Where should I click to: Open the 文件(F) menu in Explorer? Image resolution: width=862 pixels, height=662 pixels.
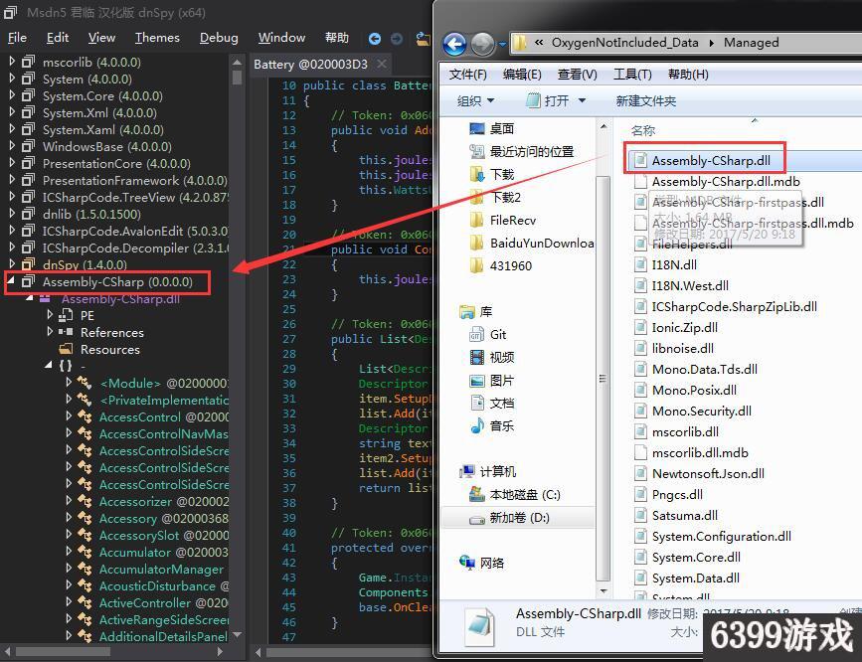(468, 75)
